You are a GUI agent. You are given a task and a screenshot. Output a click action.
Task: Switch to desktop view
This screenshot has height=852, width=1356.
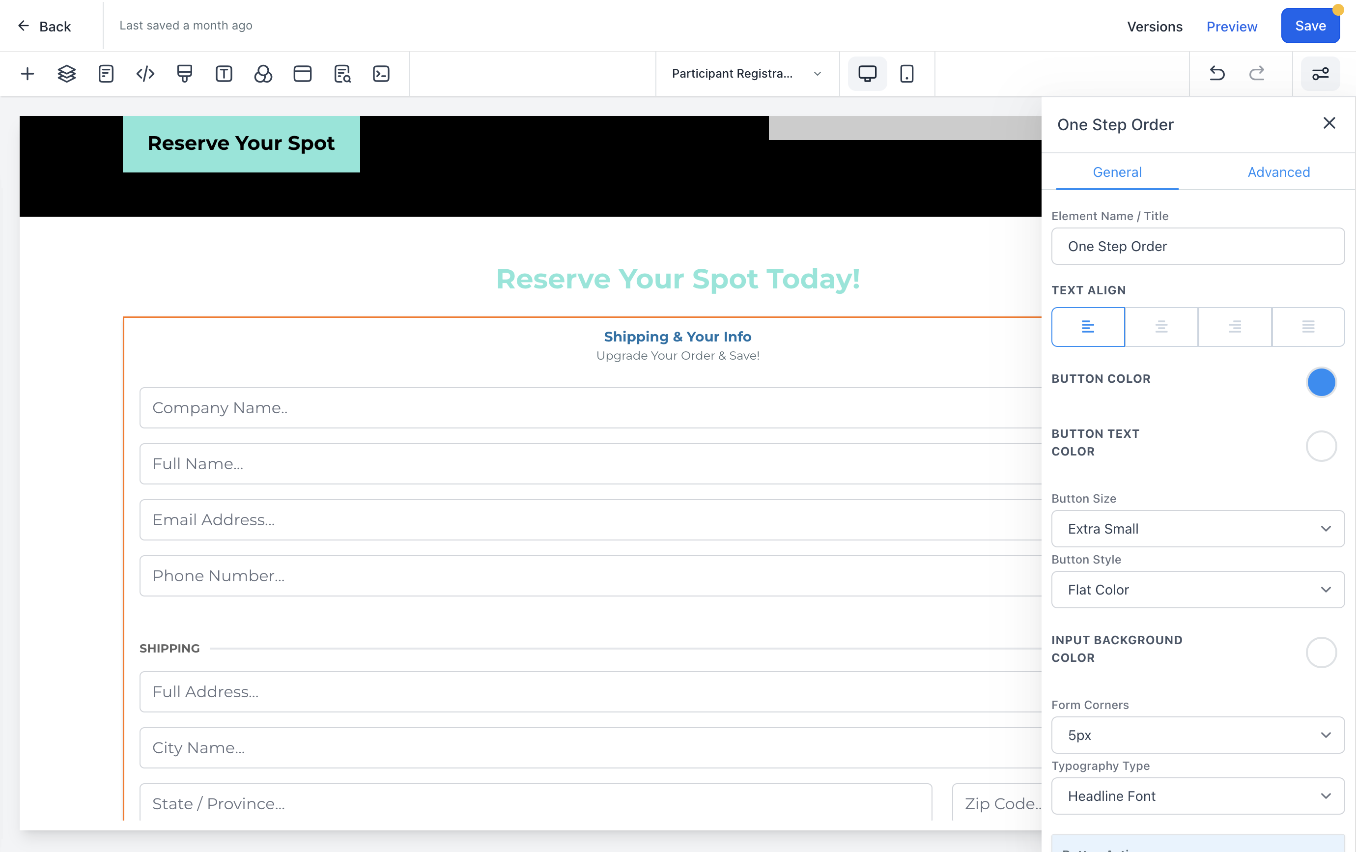coord(867,74)
